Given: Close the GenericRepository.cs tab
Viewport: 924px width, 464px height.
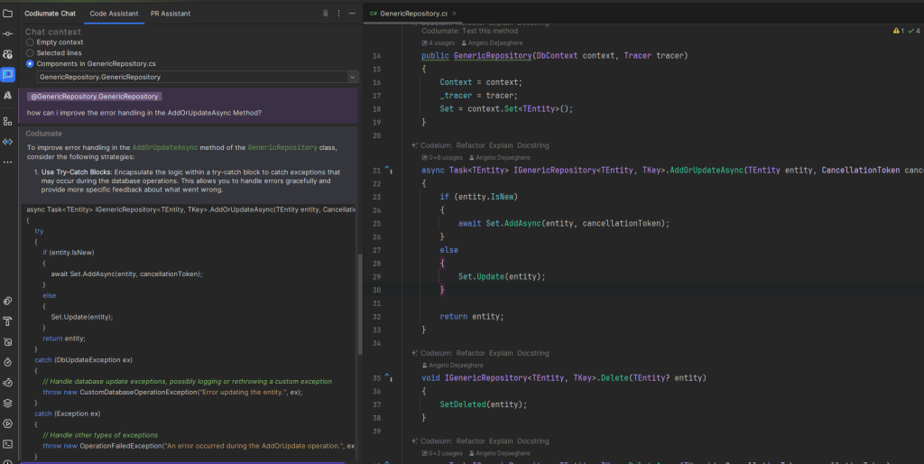Looking at the screenshot, I should pyautogui.click(x=455, y=13).
